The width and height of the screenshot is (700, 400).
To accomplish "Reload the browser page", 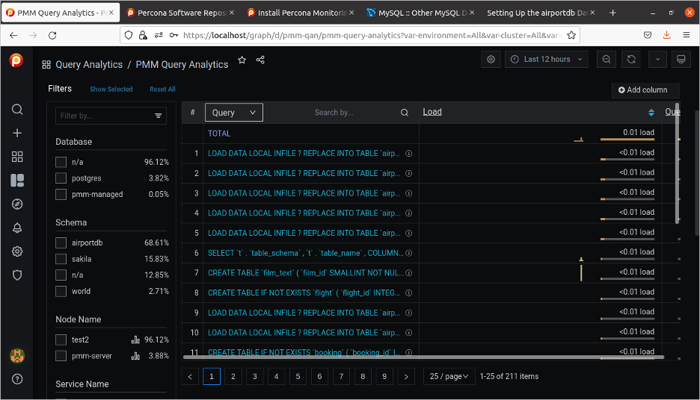I will click(52, 35).
